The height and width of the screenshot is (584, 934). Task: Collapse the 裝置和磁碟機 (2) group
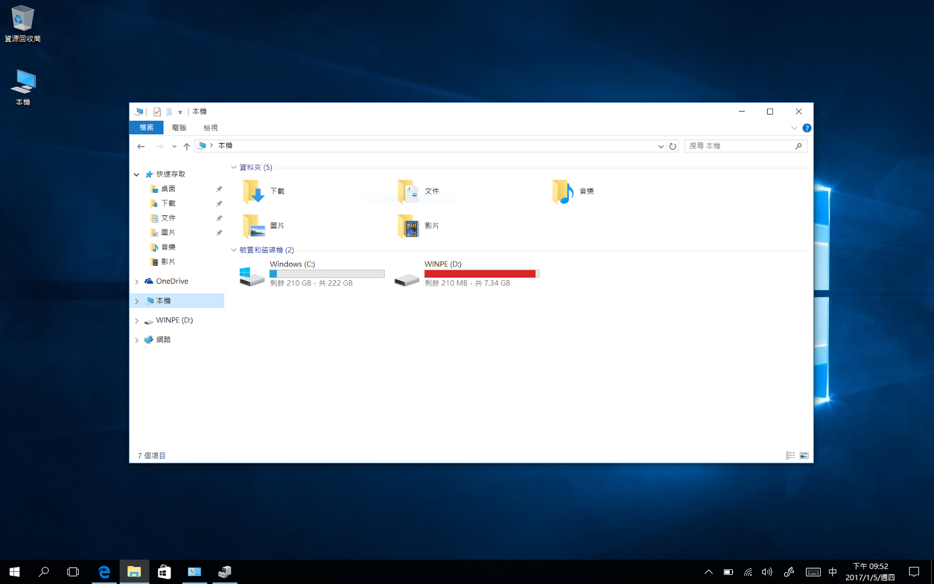(233, 251)
